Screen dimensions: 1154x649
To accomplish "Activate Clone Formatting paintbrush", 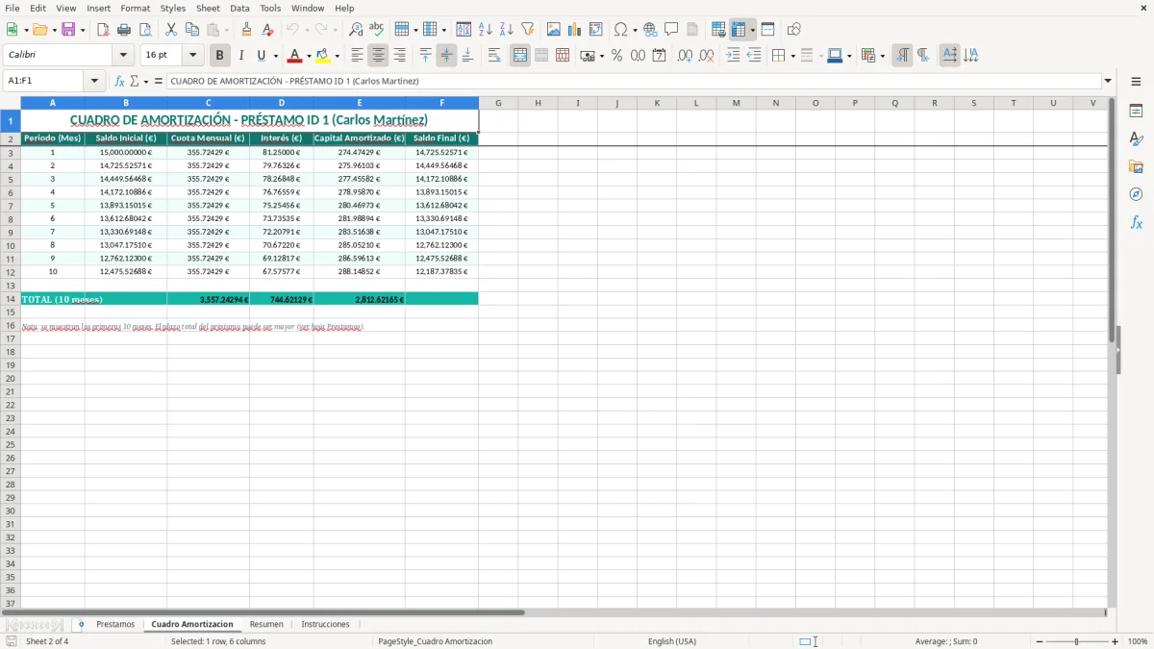I will (247, 30).
